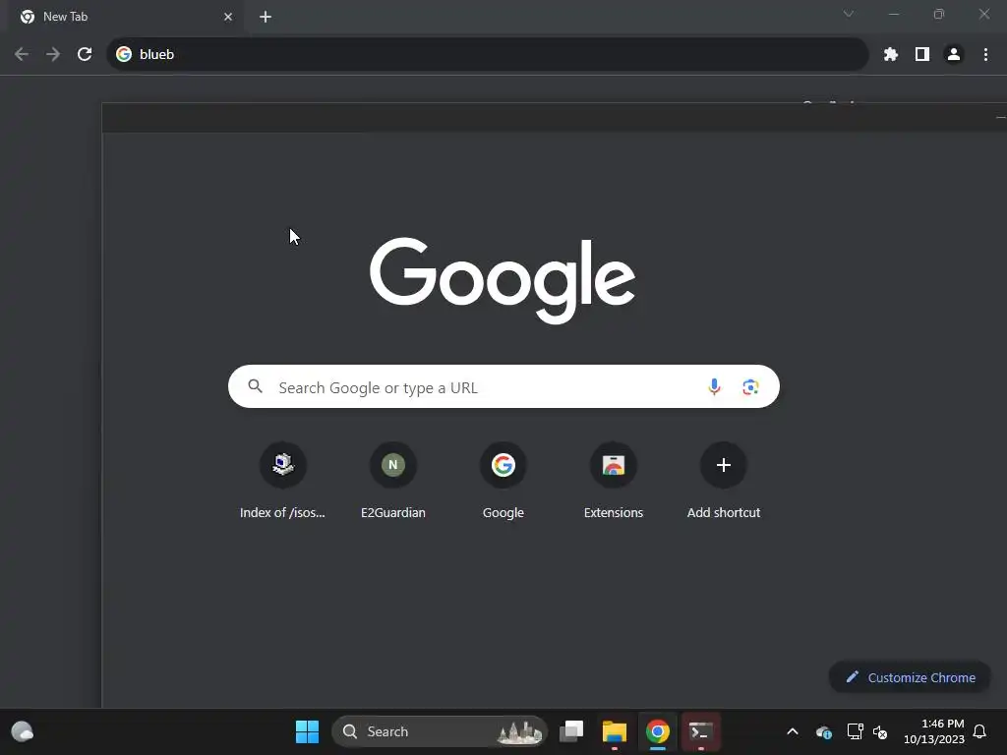Screen dimensions: 1007x755
Task: Open the terminal app on the taskbar
Action: point(700,731)
